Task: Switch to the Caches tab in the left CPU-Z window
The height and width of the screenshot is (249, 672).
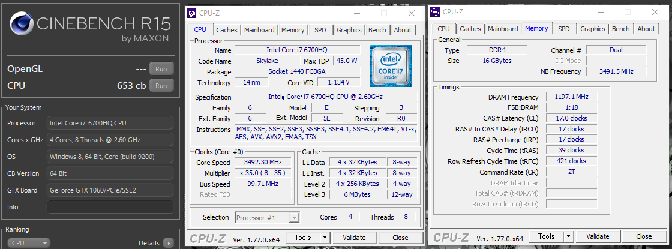Action: (227, 30)
